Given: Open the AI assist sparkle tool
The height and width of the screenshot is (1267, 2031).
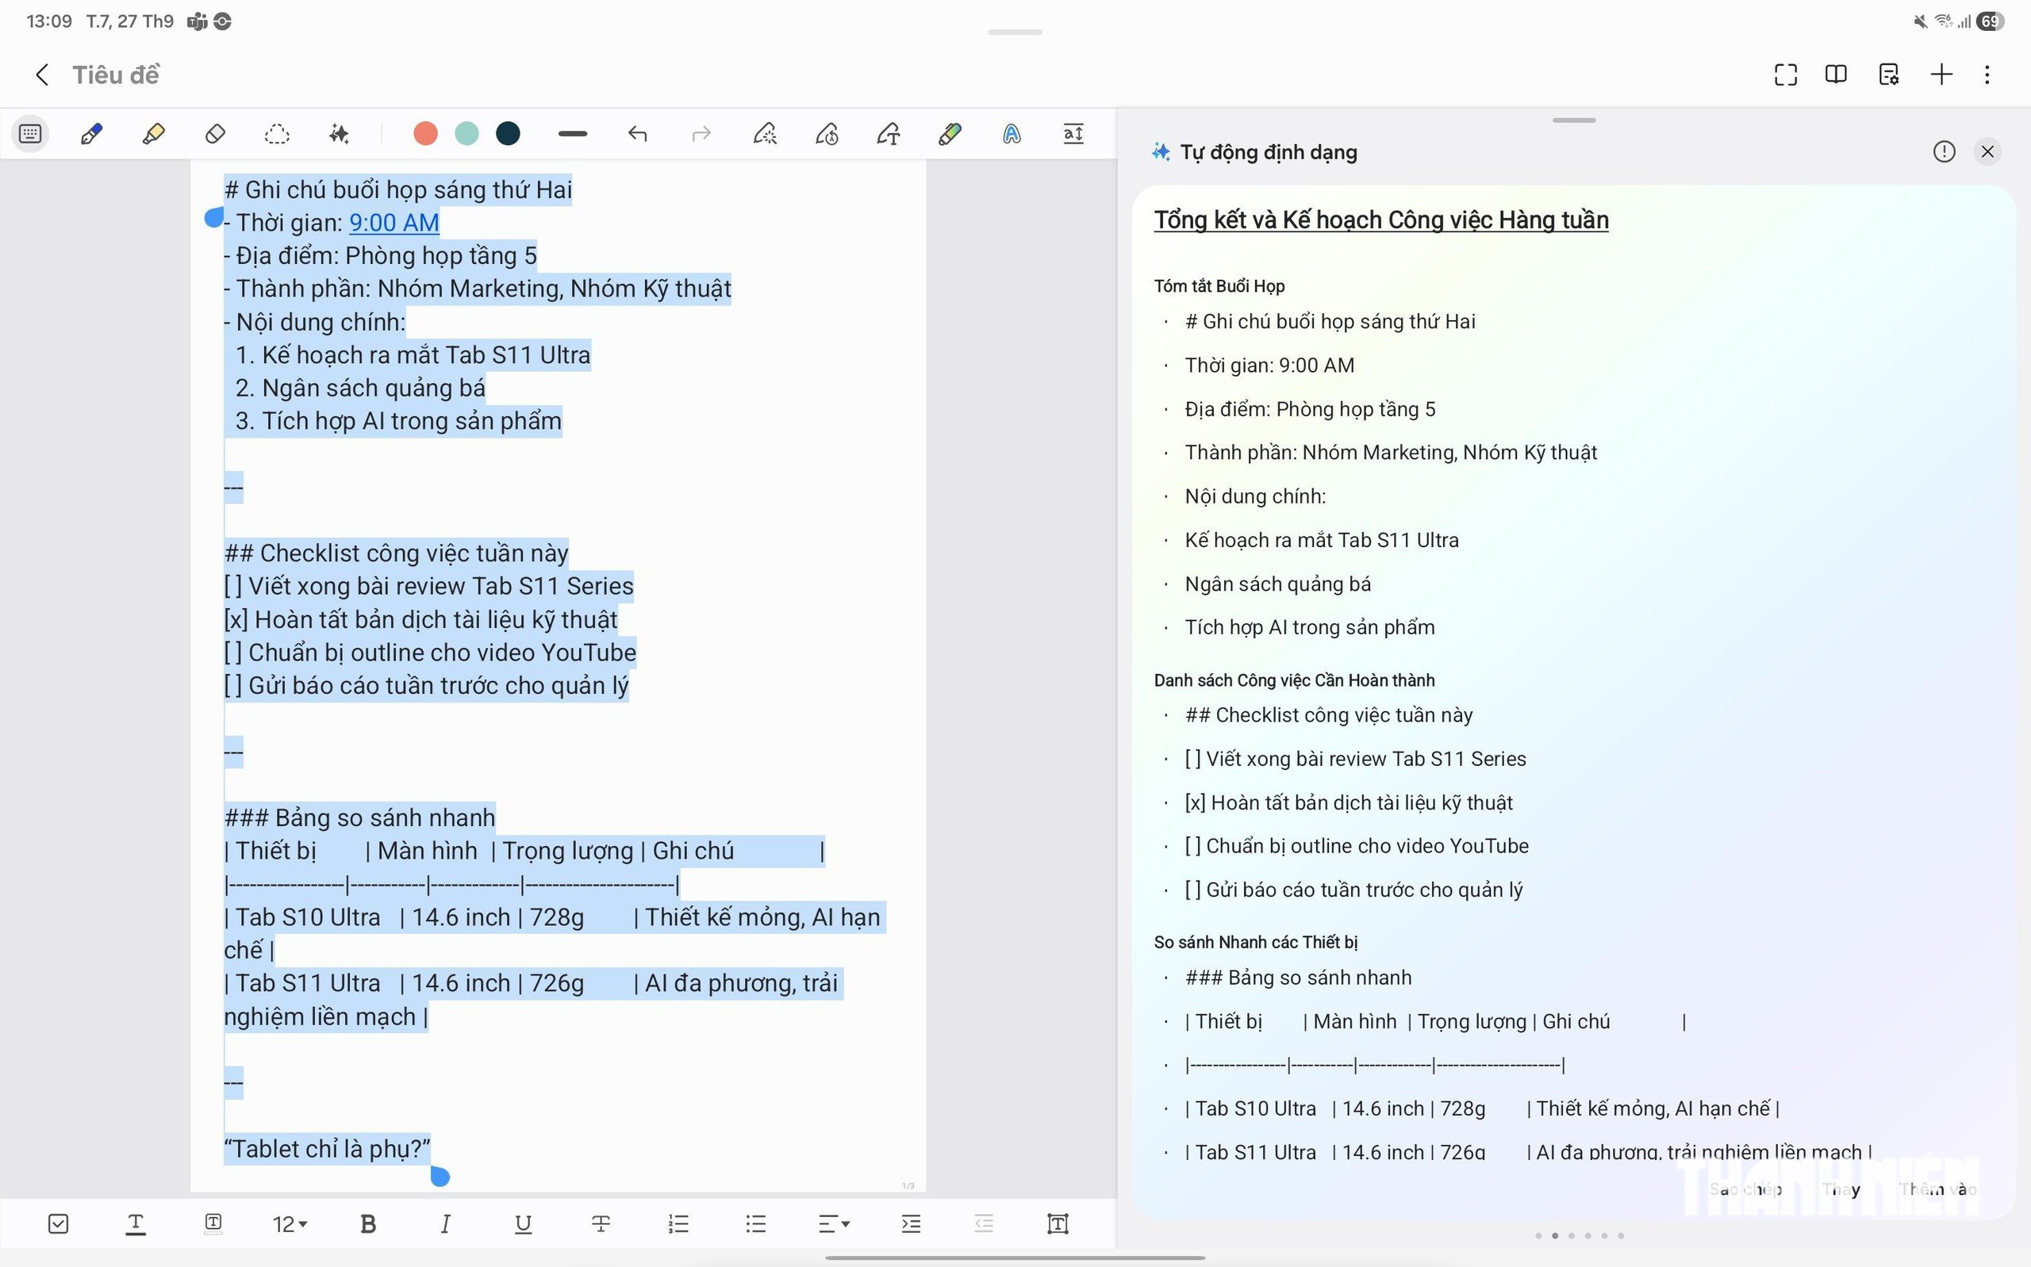Looking at the screenshot, I should (339, 134).
